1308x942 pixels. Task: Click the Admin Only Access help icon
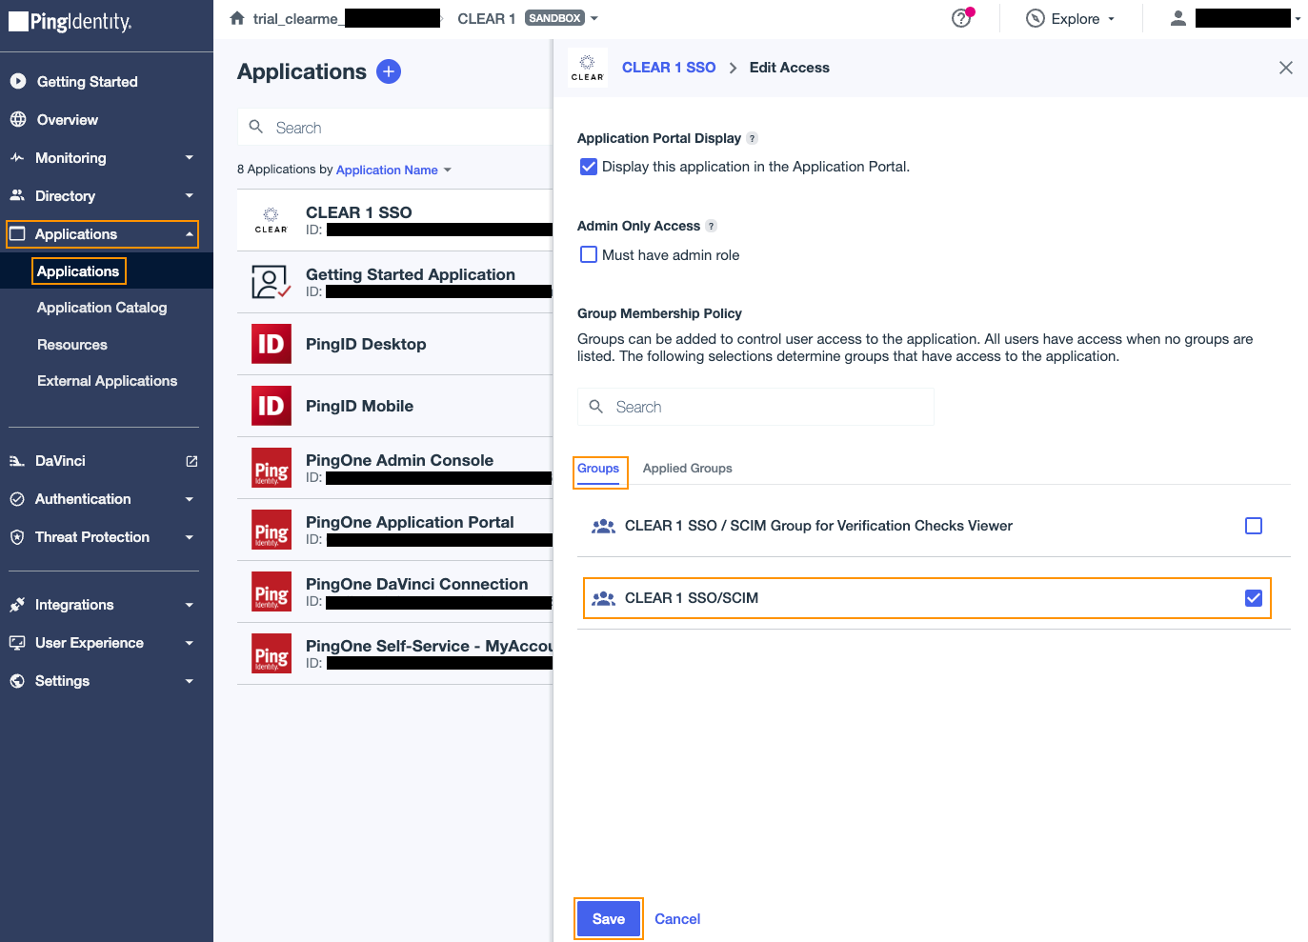coord(712,226)
